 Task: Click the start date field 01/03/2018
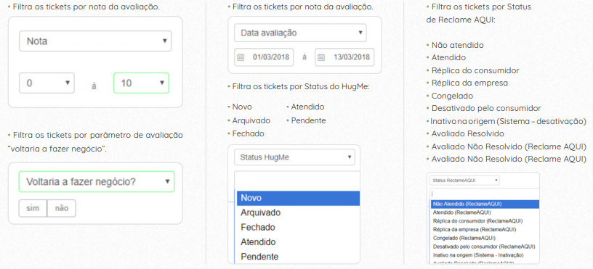tap(264, 57)
